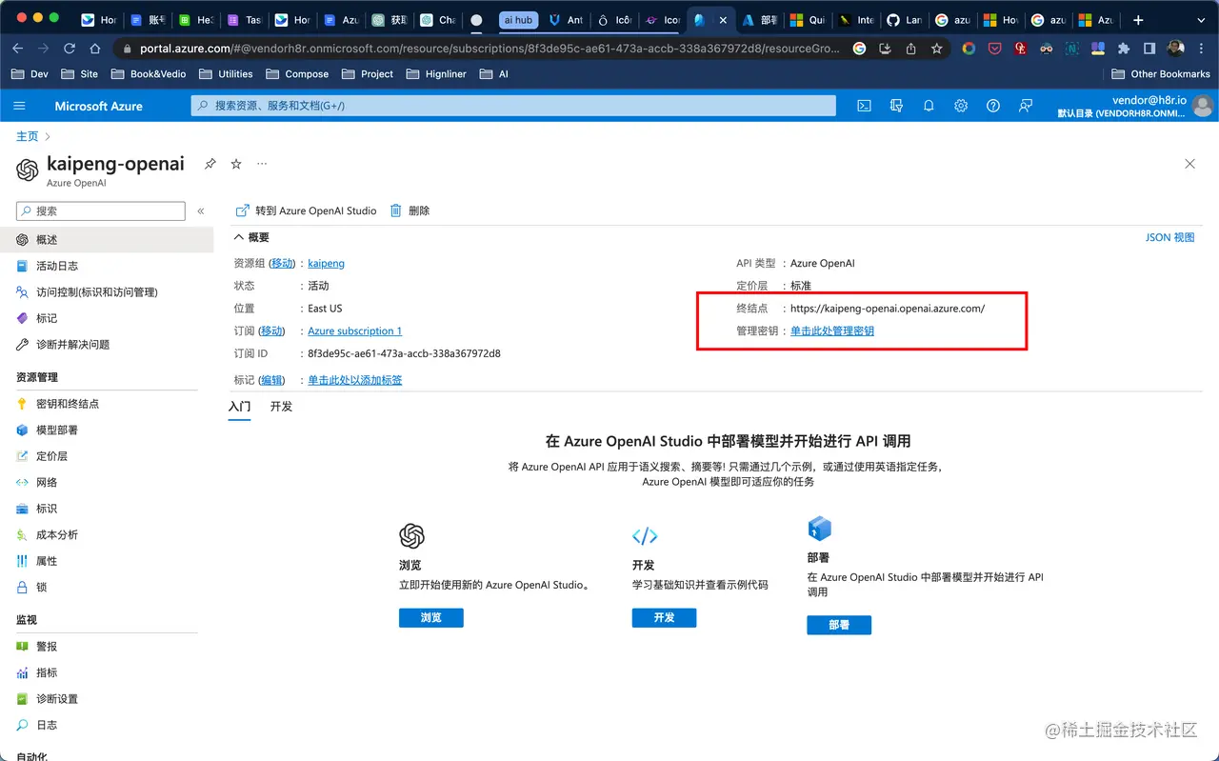Click 单击此处以添加标签 link

354,380
